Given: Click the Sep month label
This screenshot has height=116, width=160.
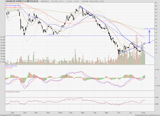Looking at the screenshot, I should click(x=13, y=113).
